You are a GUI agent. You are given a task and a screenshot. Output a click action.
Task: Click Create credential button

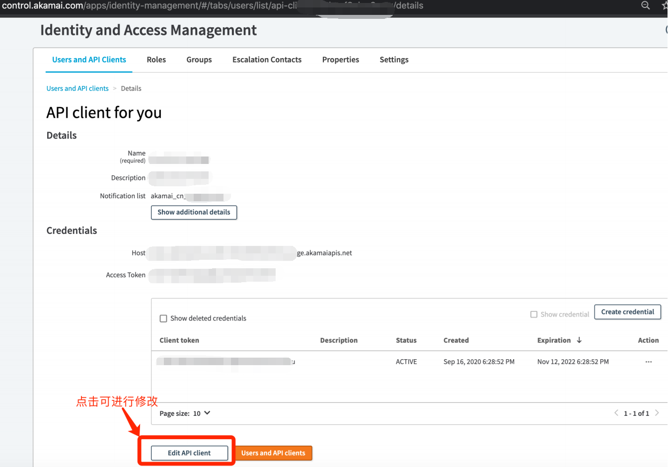click(627, 312)
